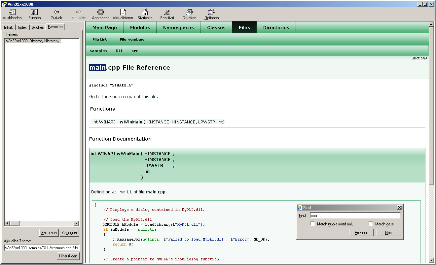Select the Directory Hierarchy favorites entry
436x265 pixels.
33,41
